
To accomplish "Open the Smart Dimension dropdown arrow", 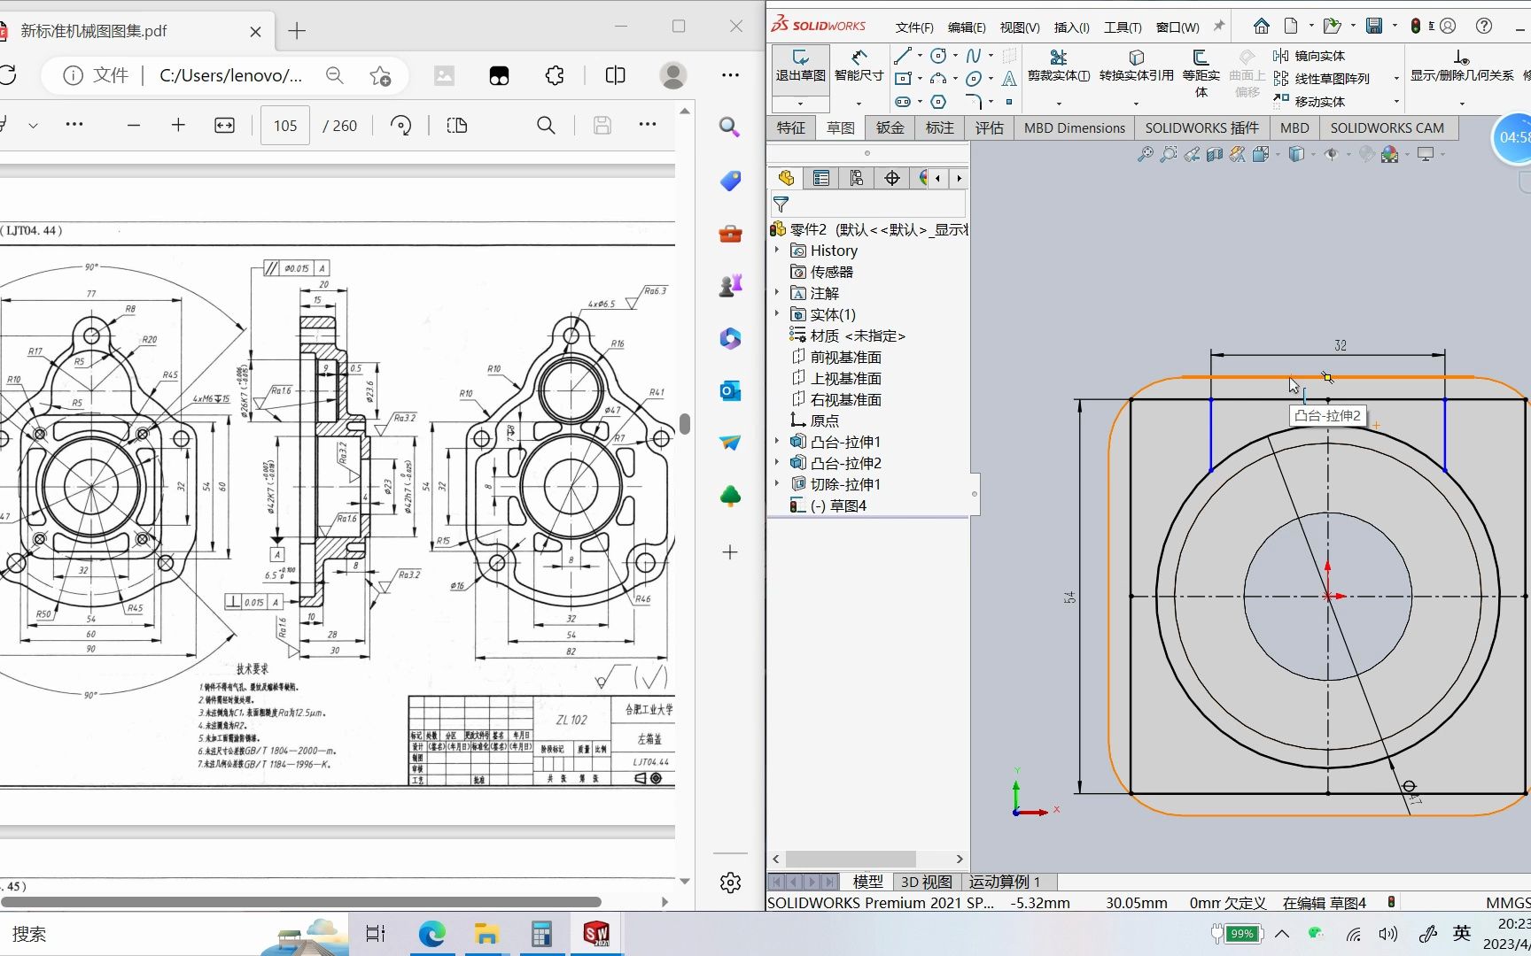I will point(859,104).
